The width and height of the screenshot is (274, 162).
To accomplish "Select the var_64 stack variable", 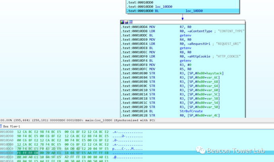I will (x=212, y=86).
